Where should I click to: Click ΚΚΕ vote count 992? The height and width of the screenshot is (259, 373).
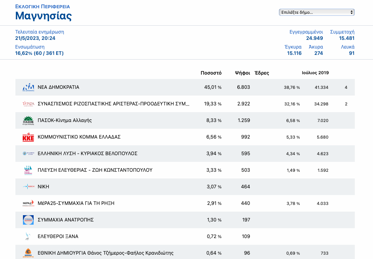tap(246, 137)
